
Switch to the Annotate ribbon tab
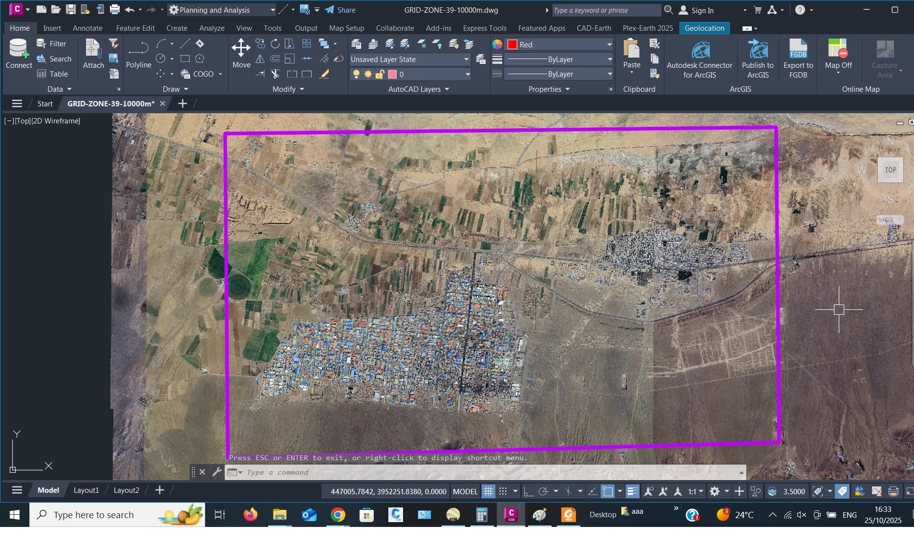point(87,28)
